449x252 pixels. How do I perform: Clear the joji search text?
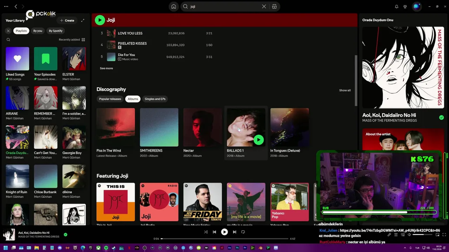264,6
